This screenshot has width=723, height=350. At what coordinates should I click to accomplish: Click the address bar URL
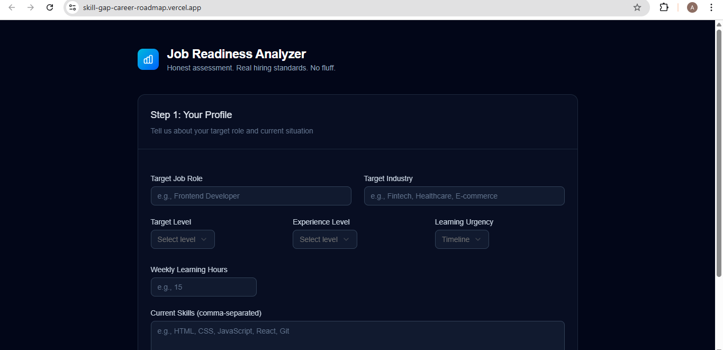pos(142,8)
